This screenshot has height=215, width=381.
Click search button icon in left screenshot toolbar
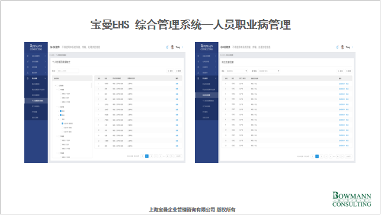(x=170, y=71)
